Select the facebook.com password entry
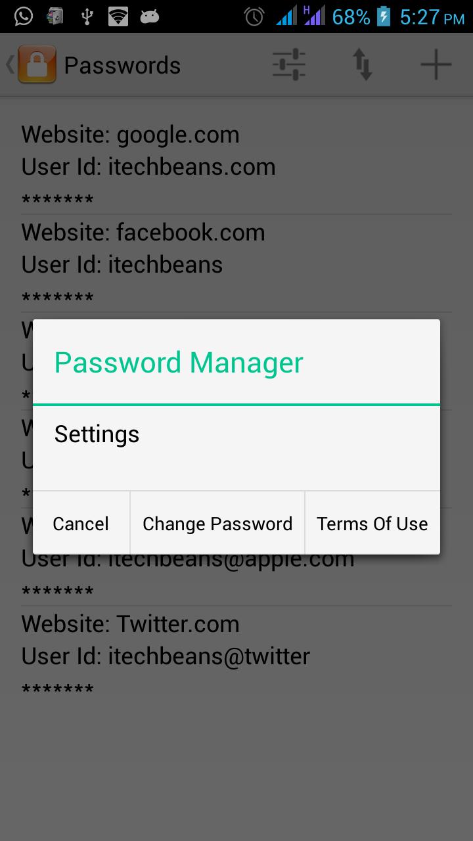473x841 pixels. click(x=236, y=263)
